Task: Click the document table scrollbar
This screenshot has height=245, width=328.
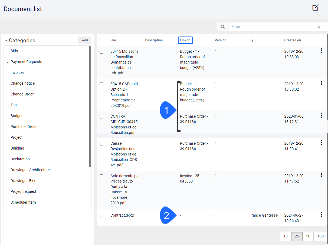Action: (x=327, y=77)
